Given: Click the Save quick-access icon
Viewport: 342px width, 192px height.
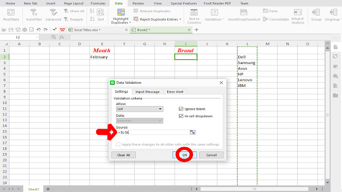Looking at the screenshot, I should click(11, 30).
